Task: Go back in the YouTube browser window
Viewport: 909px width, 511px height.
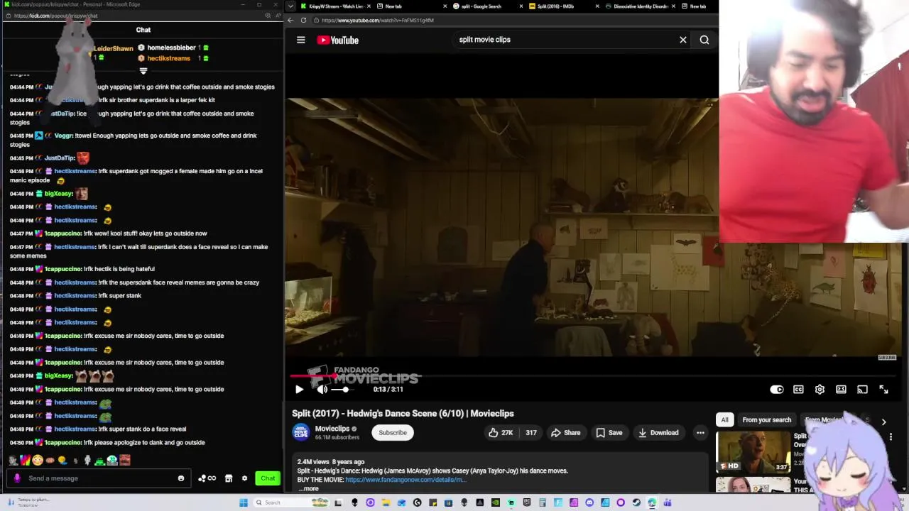Action: point(290,20)
